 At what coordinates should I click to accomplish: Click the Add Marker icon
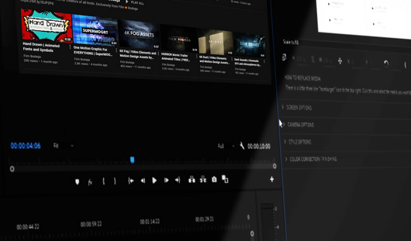pyautogui.click(x=76, y=181)
